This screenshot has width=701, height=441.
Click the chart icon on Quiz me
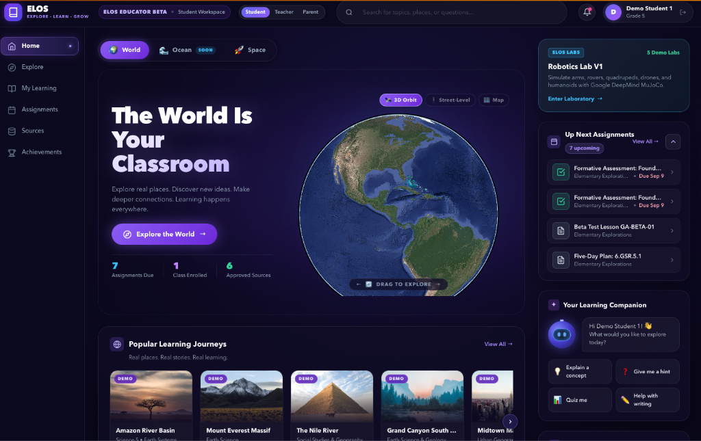click(557, 400)
